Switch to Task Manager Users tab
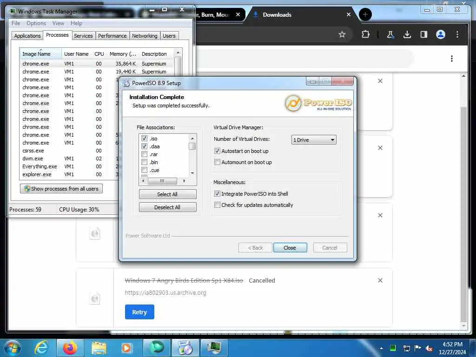The height and width of the screenshot is (357, 476). 169,36
